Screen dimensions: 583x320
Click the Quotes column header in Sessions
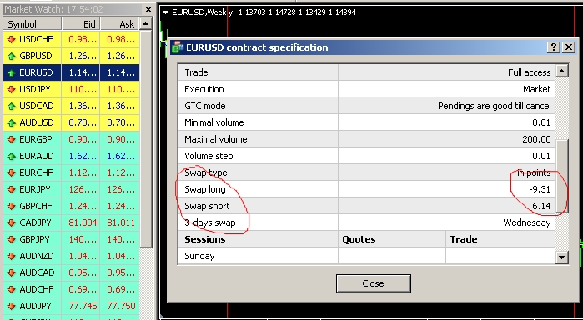392,239
